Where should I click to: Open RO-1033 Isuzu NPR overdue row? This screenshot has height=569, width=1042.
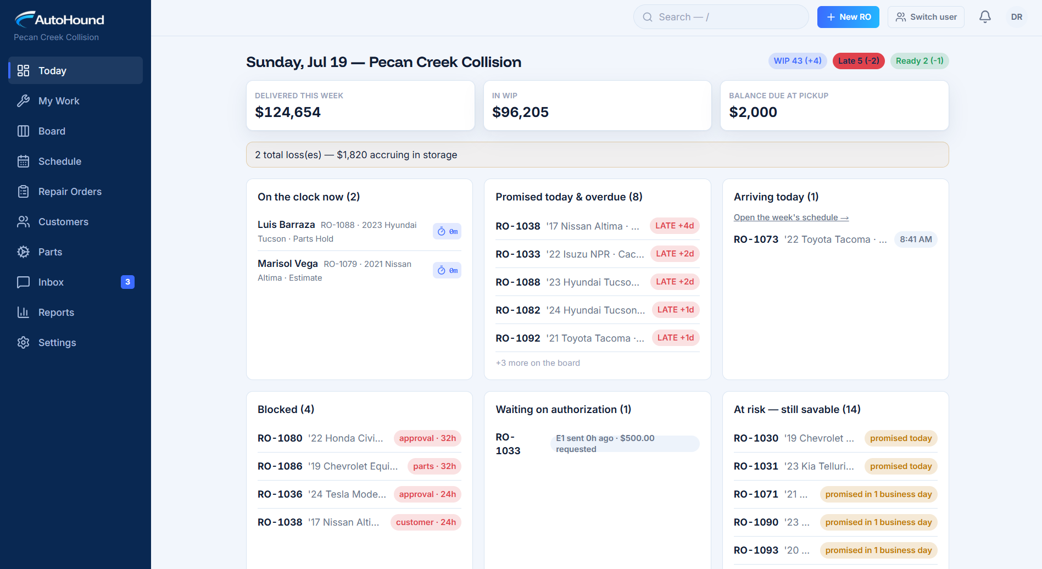[x=597, y=254]
